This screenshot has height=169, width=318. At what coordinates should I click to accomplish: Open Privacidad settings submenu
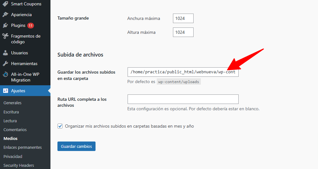(13, 156)
